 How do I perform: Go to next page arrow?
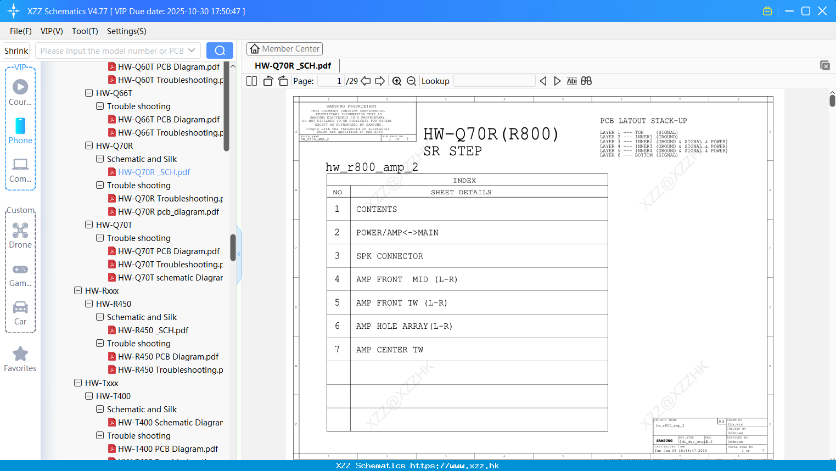coord(380,81)
